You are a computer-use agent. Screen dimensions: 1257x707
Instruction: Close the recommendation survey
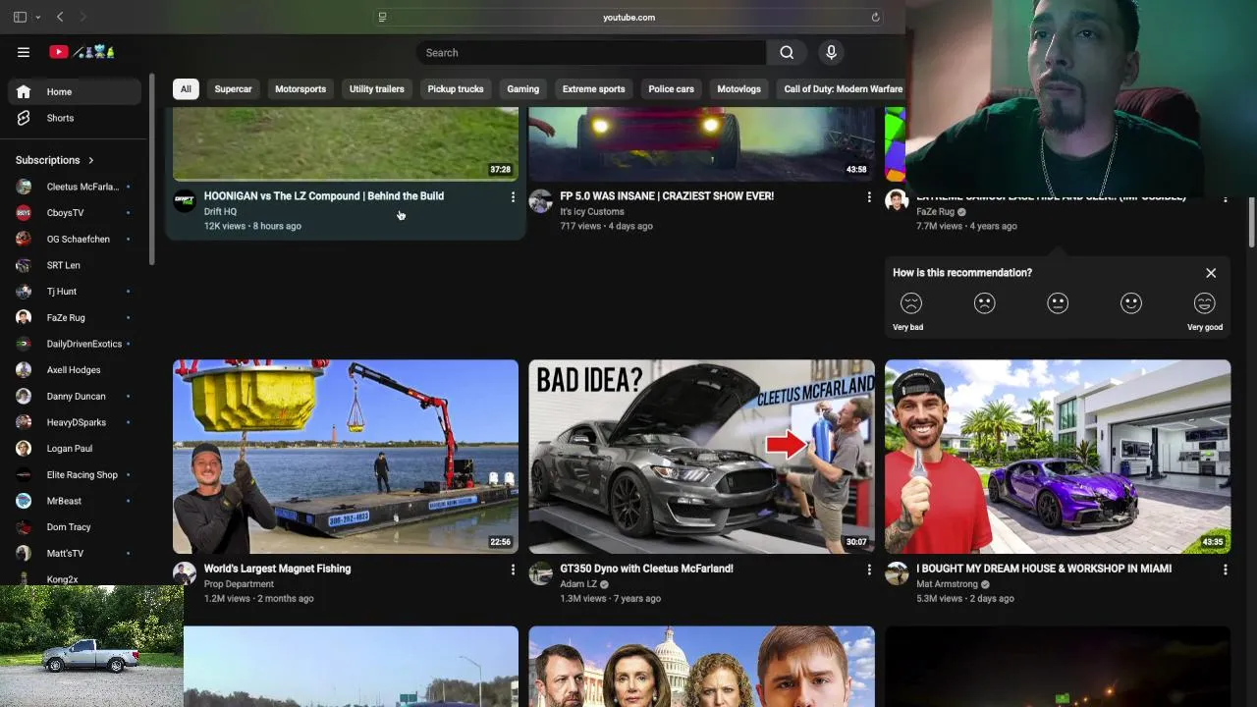coord(1211,273)
